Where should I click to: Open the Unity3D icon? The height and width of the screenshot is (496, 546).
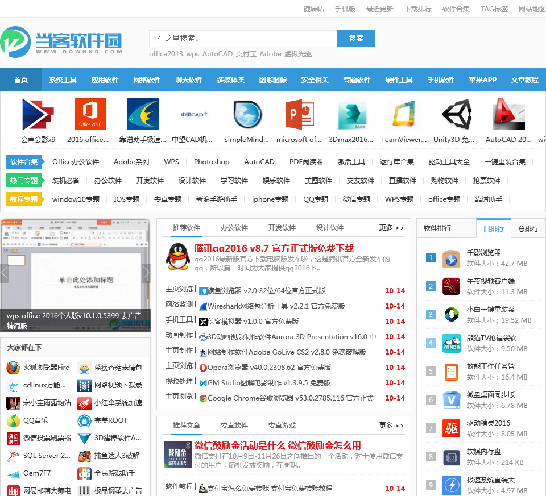click(x=456, y=114)
